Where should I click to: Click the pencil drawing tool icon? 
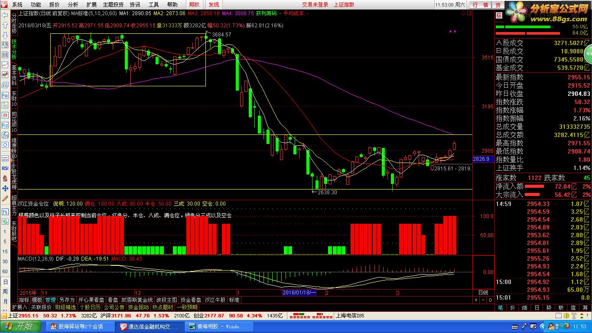[x=5, y=198]
